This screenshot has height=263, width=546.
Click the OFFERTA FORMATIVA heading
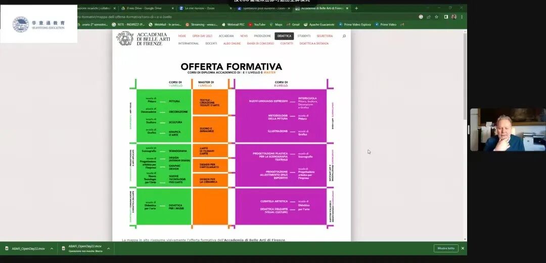(231, 67)
